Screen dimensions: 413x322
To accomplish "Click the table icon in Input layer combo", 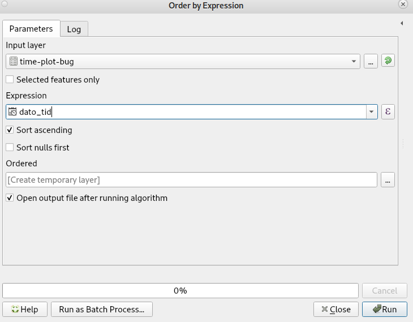I will [x=14, y=61].
